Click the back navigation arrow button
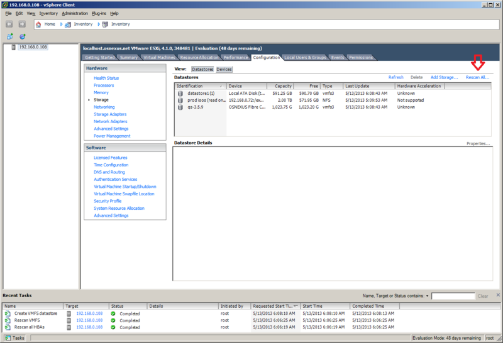The width and height of the screenshot is (503, 343). pos(9,24)
